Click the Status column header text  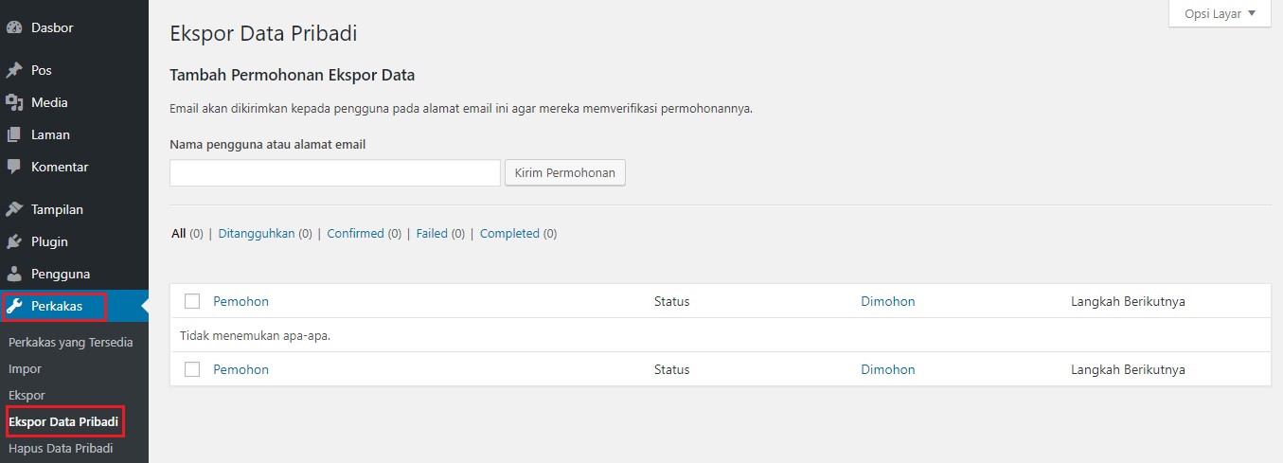click(x=672, y=301)
